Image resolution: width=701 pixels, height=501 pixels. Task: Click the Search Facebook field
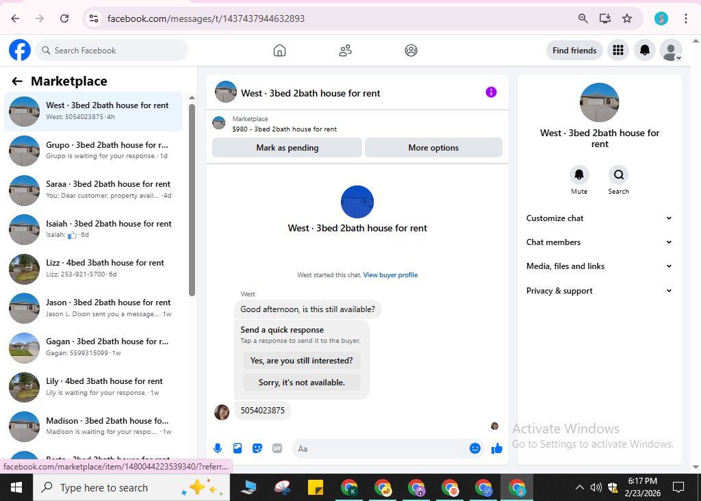(112, 50)
